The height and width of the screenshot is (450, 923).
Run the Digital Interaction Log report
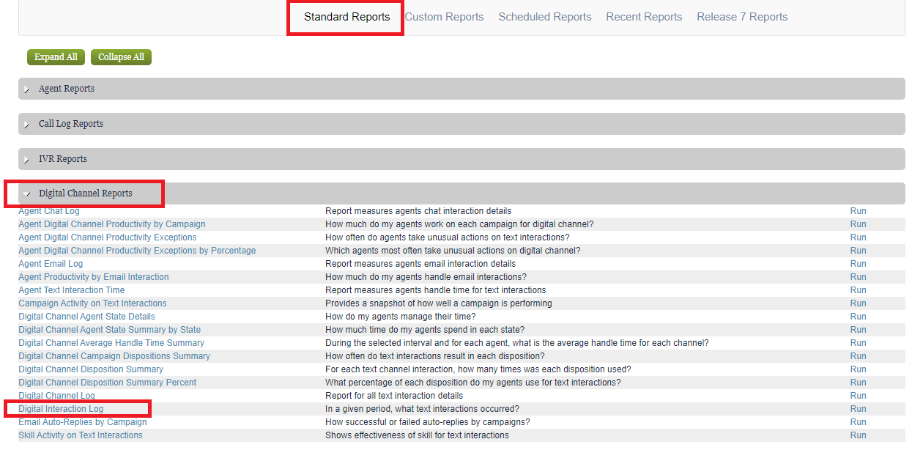point(858,409)
